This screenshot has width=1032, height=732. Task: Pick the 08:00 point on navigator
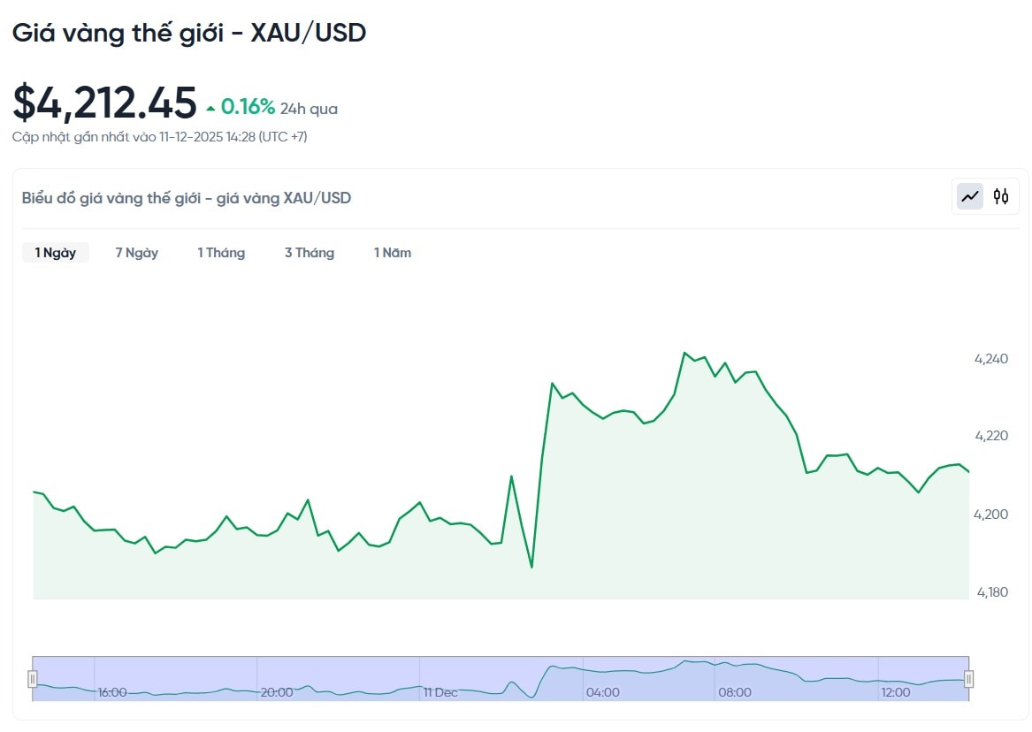[x=735, y=692]
